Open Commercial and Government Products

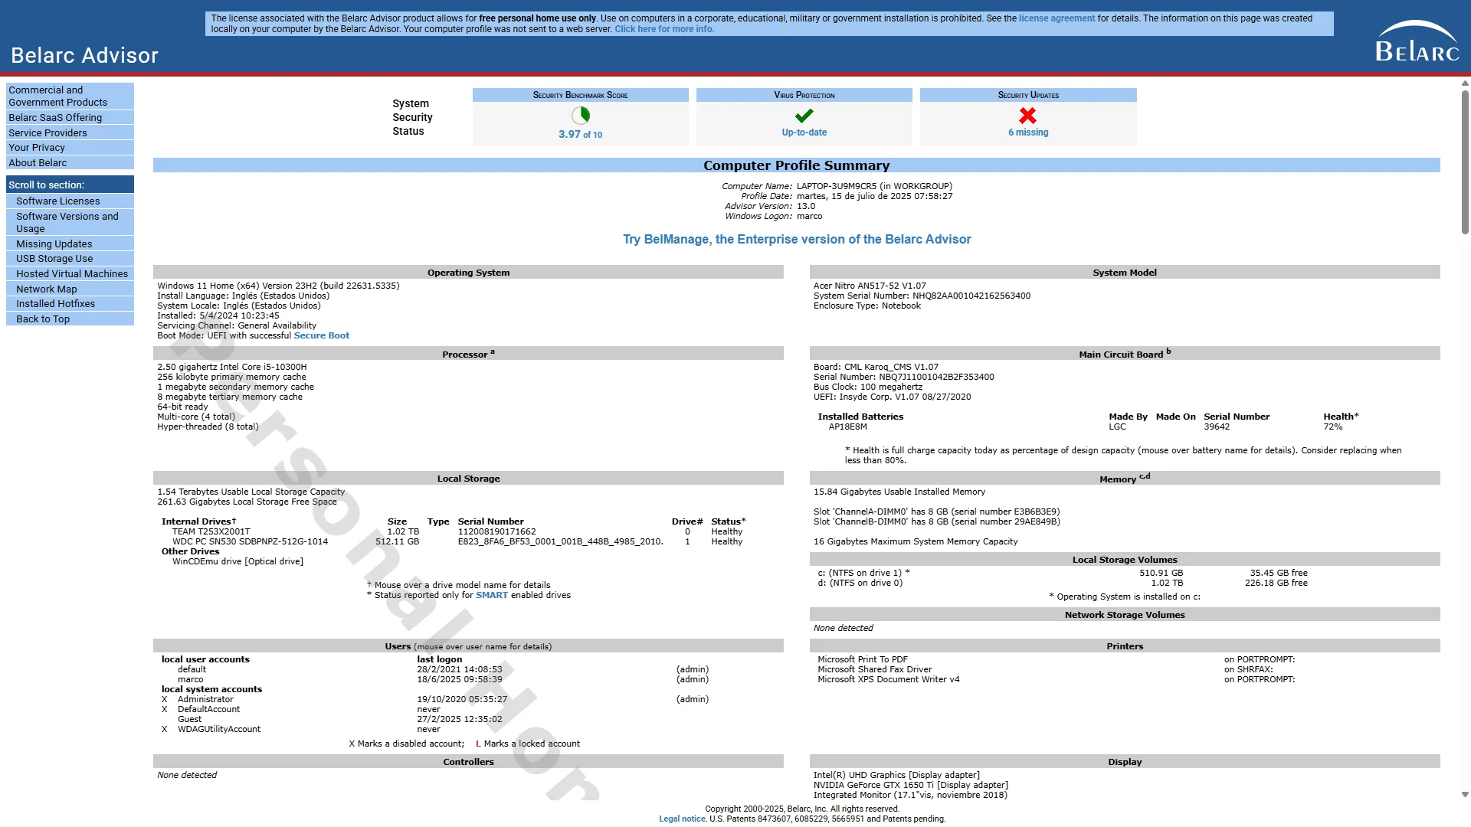(x=70, y=96)
